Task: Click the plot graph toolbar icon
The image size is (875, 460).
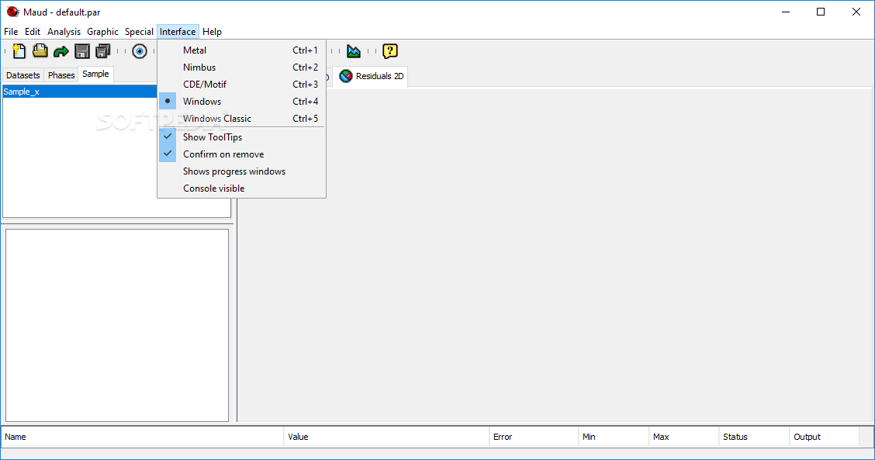Action: click(x=354, y=51)
